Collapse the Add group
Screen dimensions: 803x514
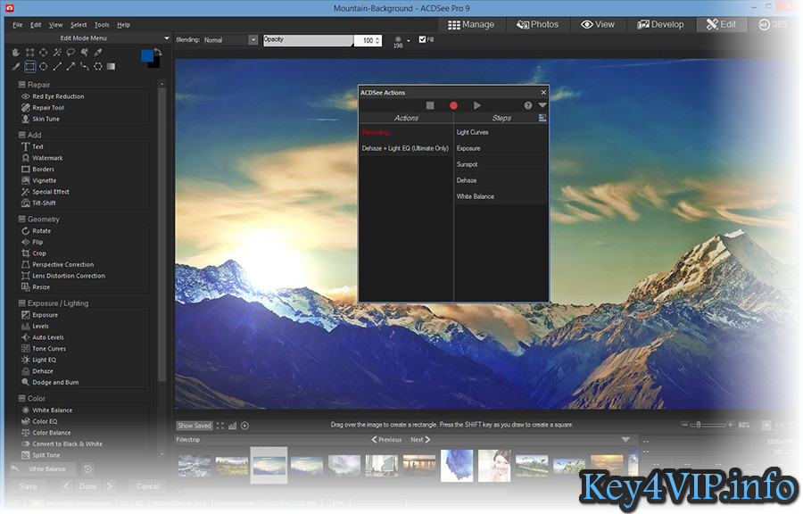pyautogui.click(x=22, y=135)
